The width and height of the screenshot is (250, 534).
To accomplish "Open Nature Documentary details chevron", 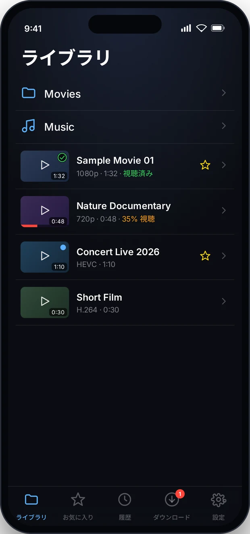I will click(x=224, y=210).
